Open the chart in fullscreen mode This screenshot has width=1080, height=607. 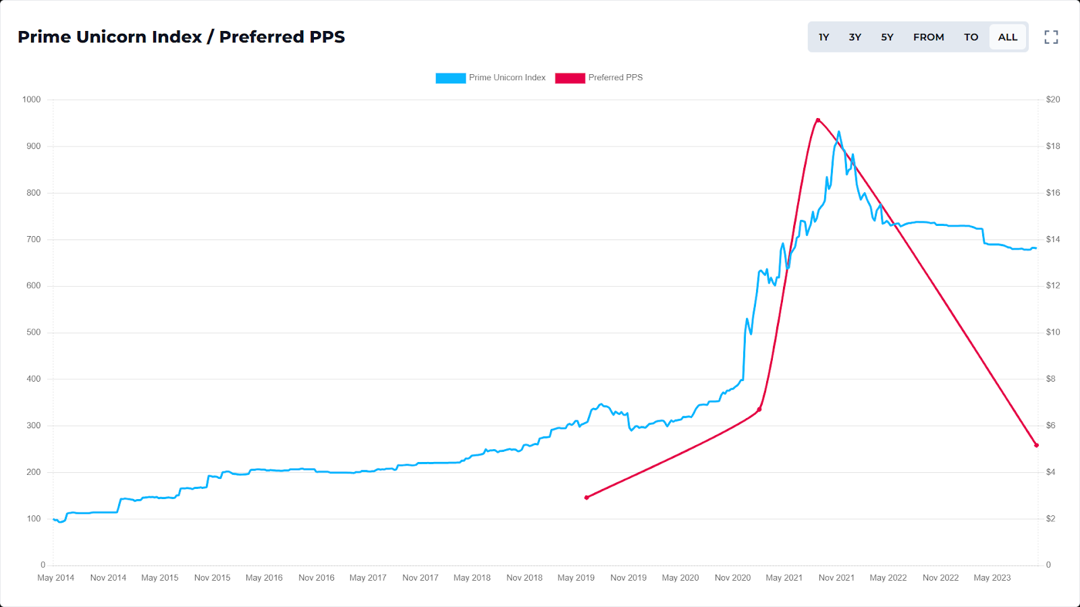click(x=1051, y=37)
